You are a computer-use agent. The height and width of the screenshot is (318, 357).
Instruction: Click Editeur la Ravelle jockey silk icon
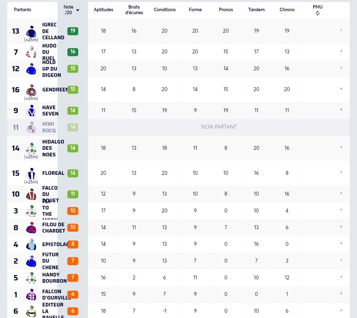(x=31, y=311)
